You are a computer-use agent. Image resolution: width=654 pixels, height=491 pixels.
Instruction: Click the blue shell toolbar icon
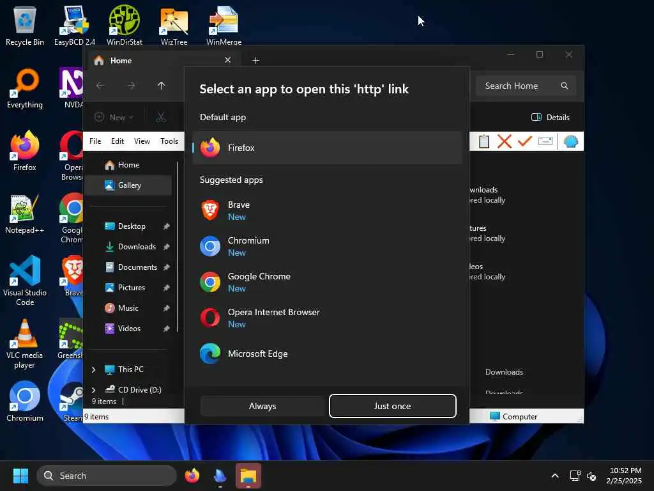point(570,141)
